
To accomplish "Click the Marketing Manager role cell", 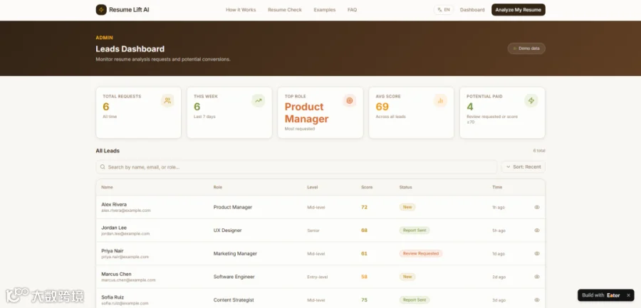I will pos(235,254).
